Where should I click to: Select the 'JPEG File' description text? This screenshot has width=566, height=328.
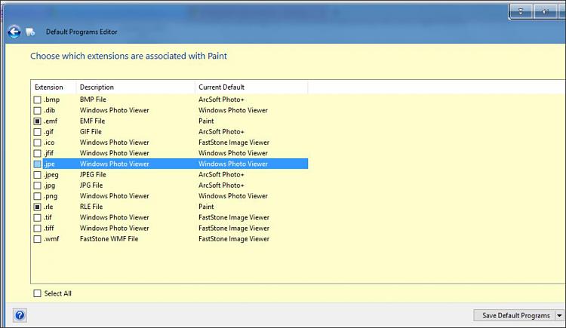[x=93, y=175]
